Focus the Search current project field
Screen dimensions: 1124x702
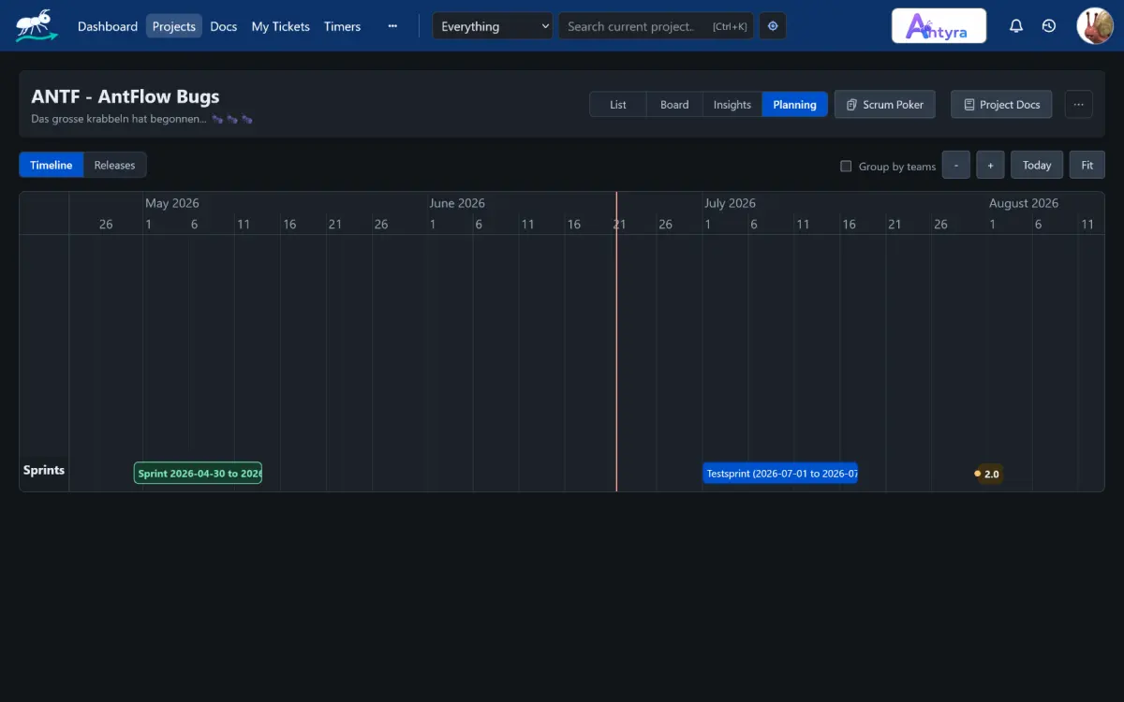point(656,26)
